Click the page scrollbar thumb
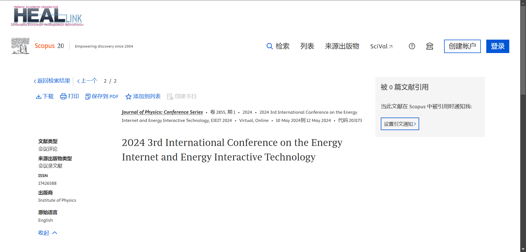This screenshot has height=252, width=526. pos(523,50)
